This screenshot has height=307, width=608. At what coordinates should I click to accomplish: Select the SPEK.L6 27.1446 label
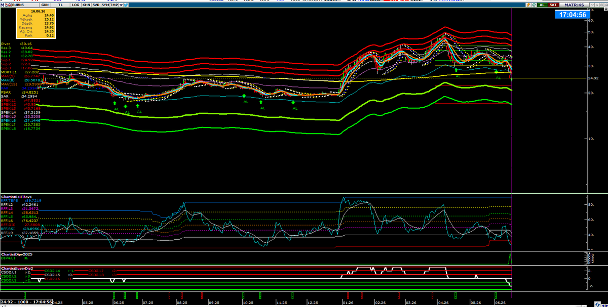[21, 121]
